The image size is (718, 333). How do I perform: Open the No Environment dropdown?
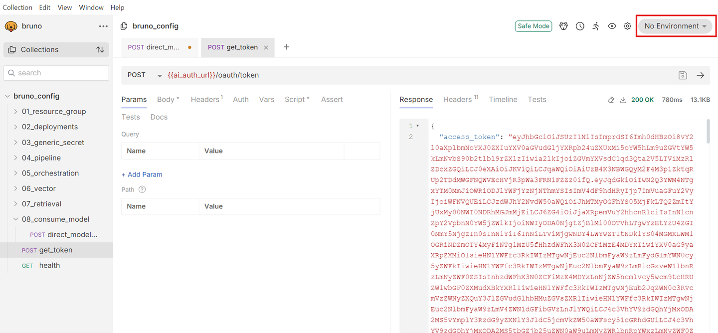[675, 26]
